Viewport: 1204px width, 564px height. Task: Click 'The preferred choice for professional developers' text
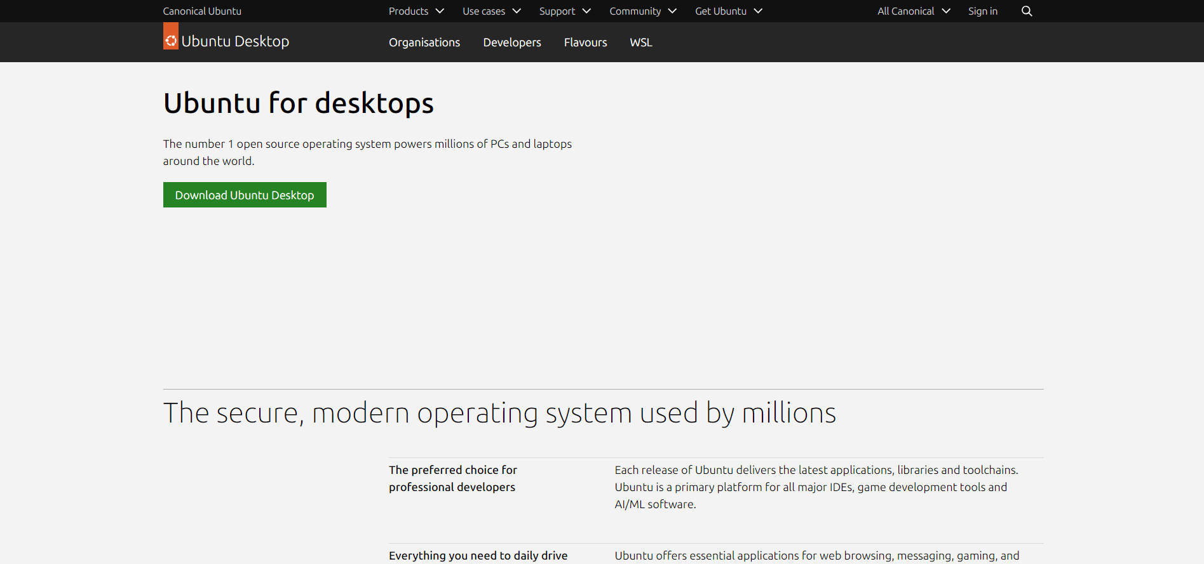(x=453, y=478)
